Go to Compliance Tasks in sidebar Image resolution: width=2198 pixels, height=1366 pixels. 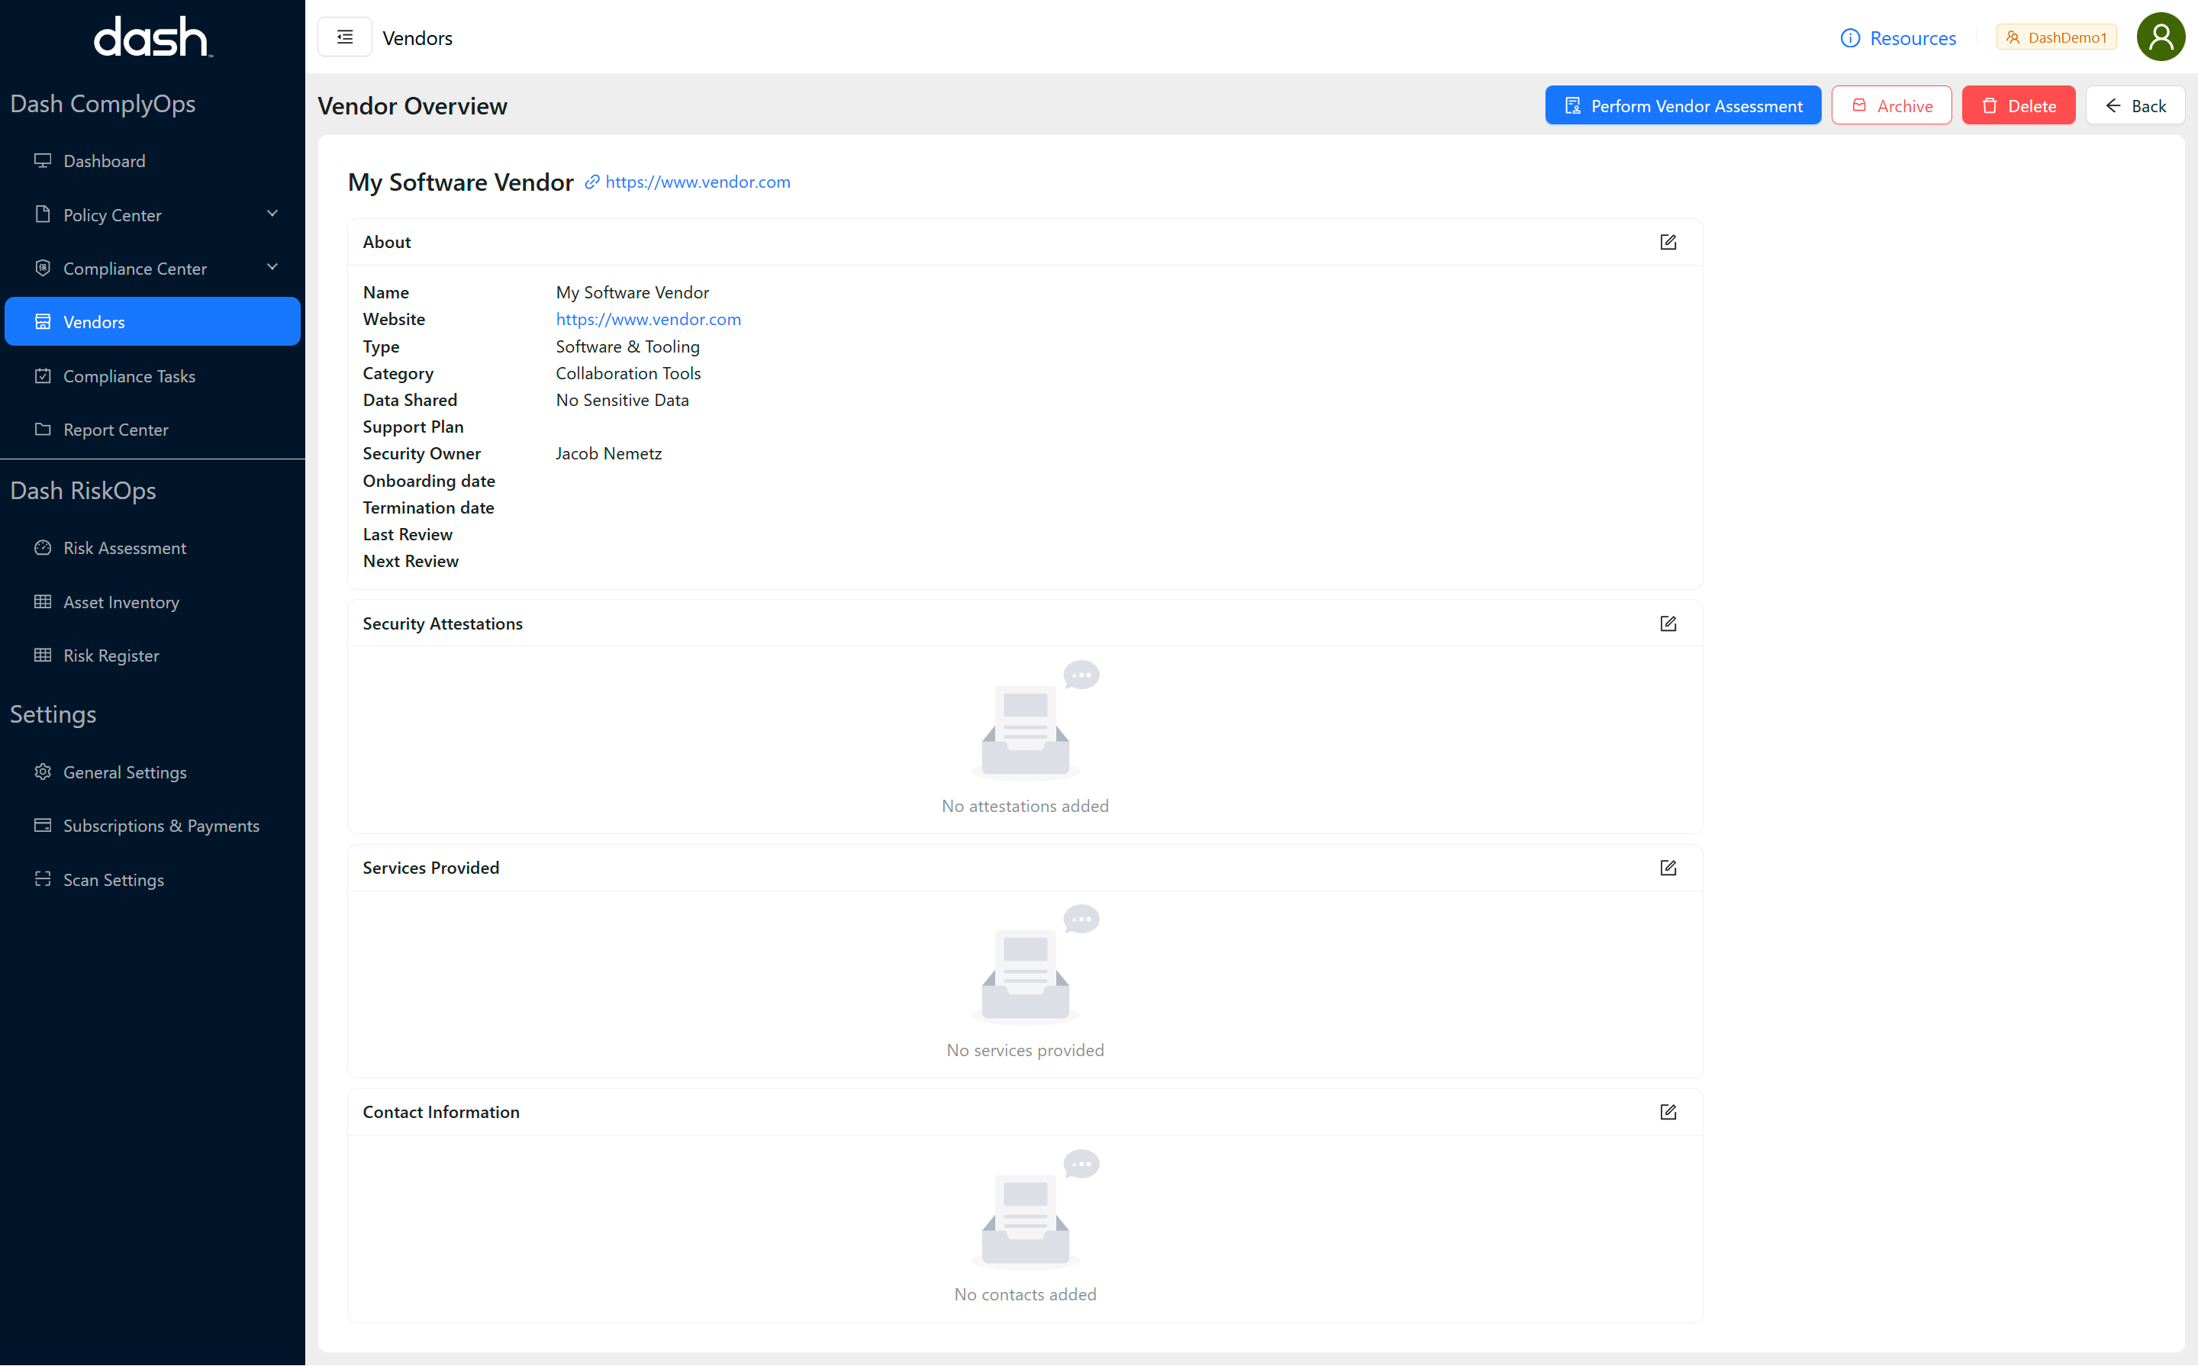coord(129,375)
